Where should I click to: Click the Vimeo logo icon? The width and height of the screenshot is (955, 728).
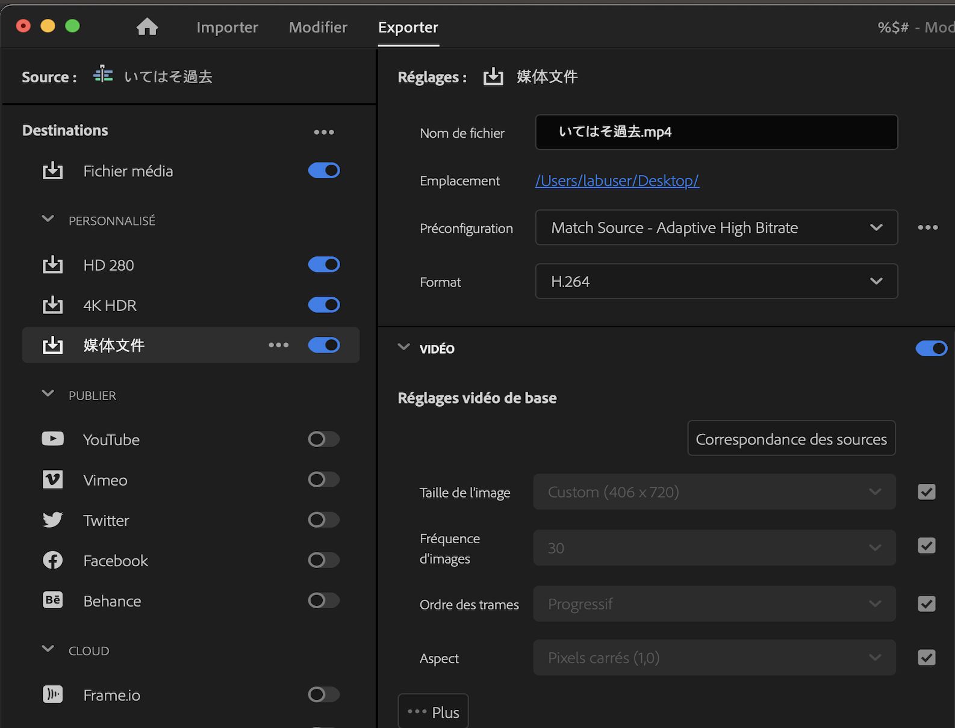[x=52, y=480]
